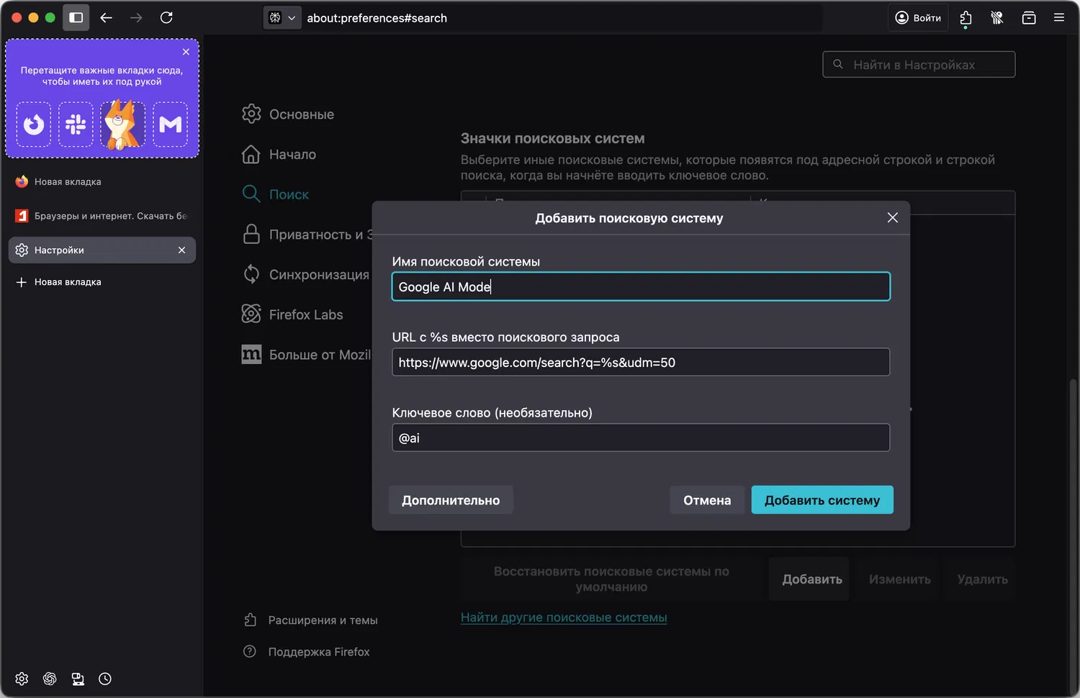Click the sidebar customize gear icon
Image resolution: width=1080 pixels, height=698 pixels.
22,679
